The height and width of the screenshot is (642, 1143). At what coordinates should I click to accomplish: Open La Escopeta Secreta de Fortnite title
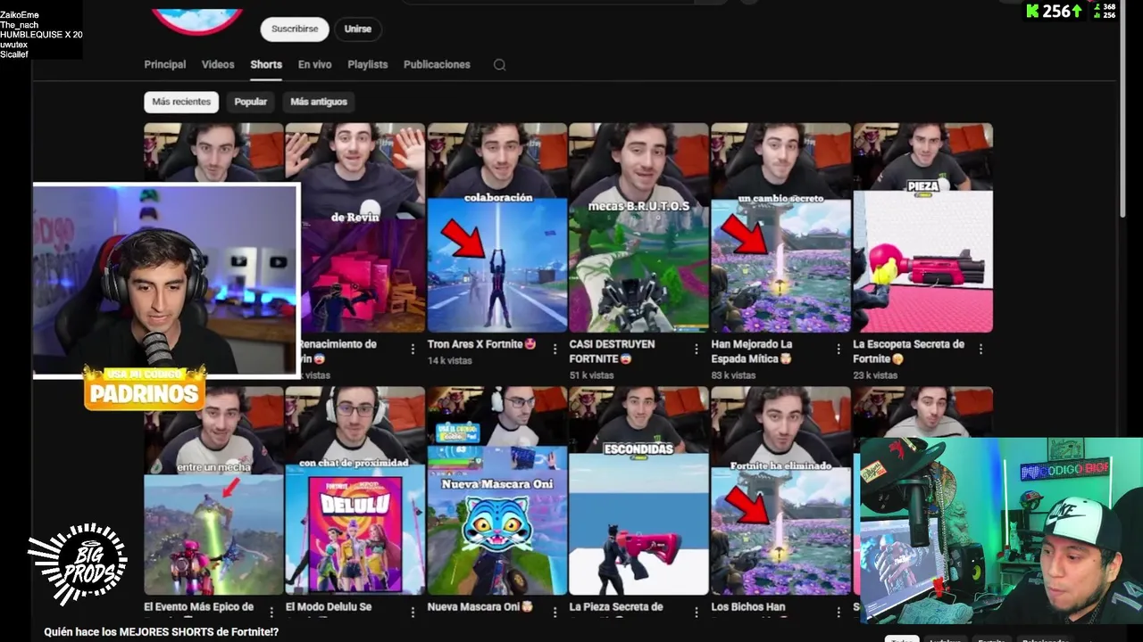pyautogui.click(x=908, y=351)
